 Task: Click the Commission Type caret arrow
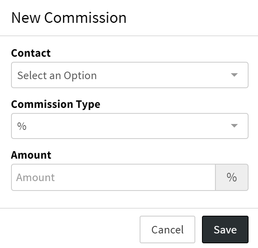(x=234, y=126)
